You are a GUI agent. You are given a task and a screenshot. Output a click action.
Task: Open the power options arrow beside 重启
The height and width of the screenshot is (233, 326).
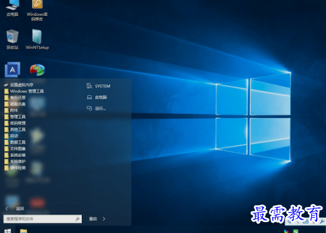coord(104,219)
